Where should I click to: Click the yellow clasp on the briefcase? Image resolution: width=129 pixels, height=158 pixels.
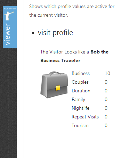click(x=58, y=88)
